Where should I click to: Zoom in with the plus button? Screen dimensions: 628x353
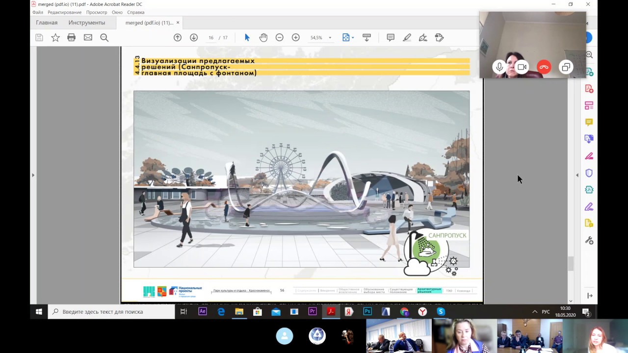click(x=296, y=38)
